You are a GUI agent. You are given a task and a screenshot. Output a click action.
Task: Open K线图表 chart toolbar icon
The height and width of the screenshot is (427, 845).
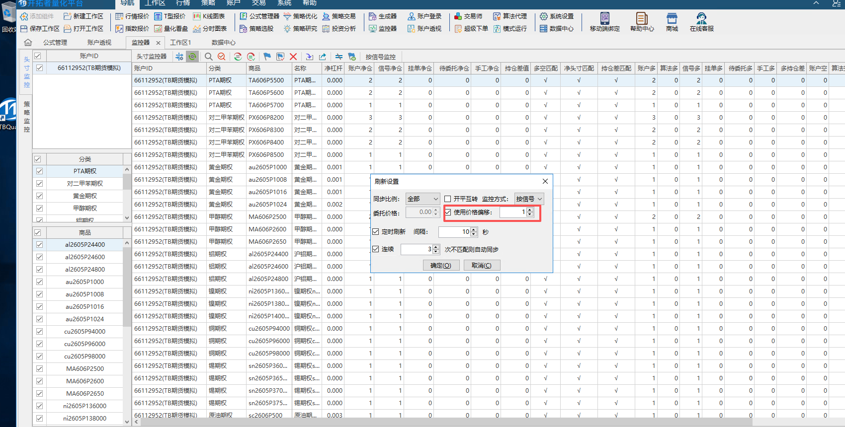pyautogui.click(x=209, y=16)
